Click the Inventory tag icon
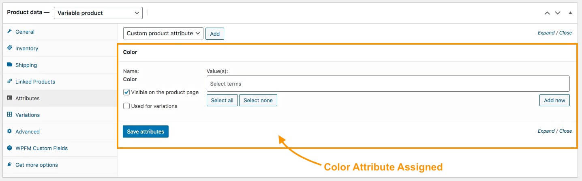This screenshot has width=582, height=181. pos(10,48)
